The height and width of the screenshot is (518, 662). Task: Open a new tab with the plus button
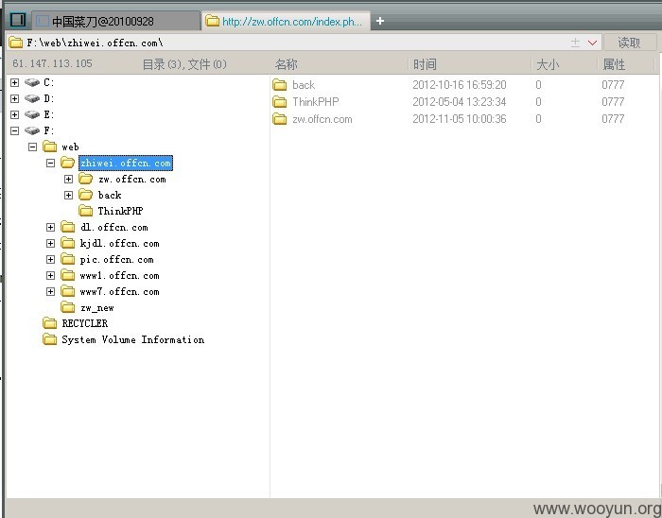coord(380,21)
